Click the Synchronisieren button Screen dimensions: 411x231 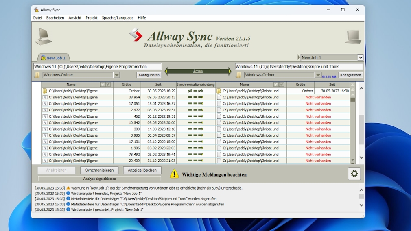(99, 170)
